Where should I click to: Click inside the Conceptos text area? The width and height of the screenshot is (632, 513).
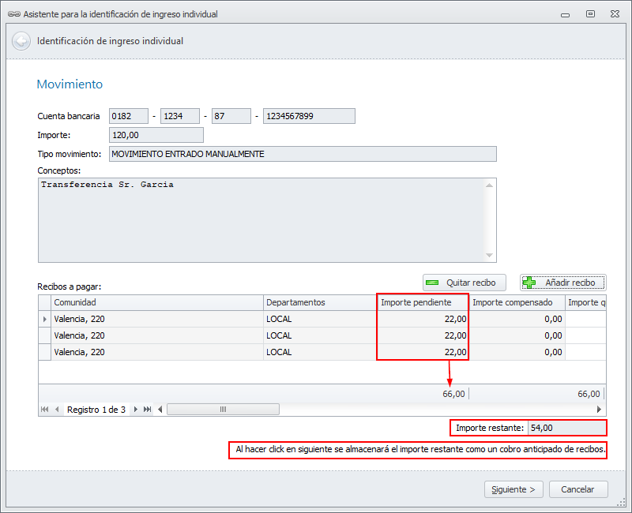click(267, 220)
